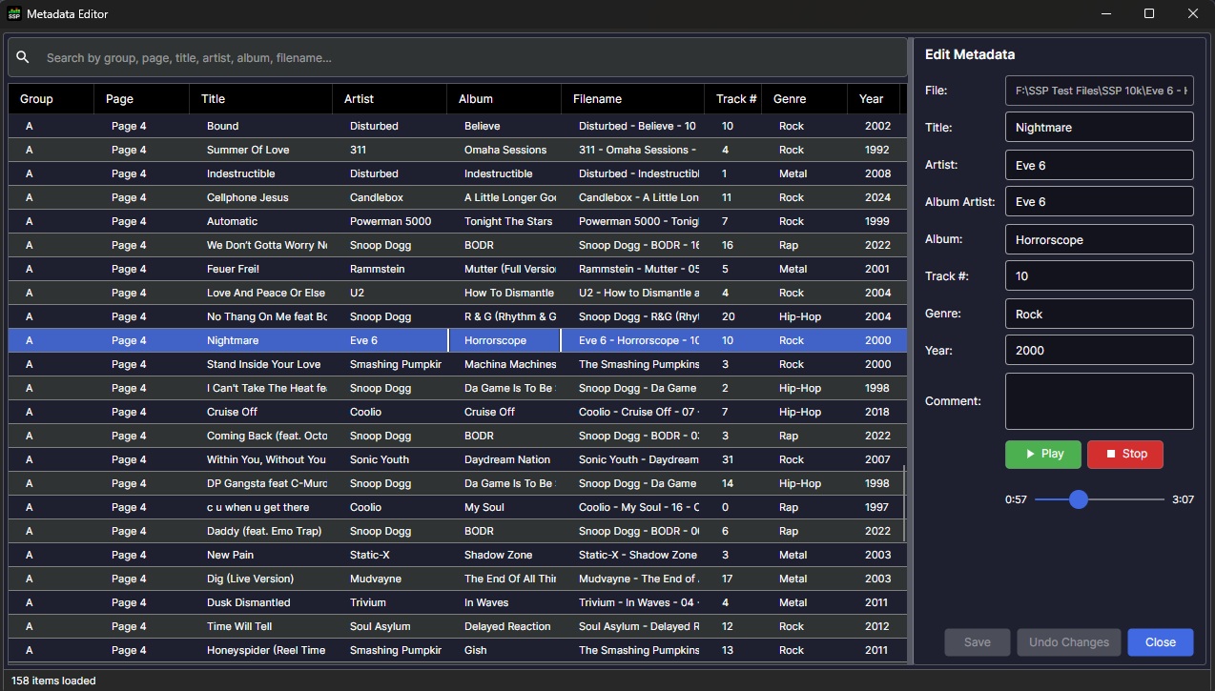Click the Omaha Sessions album cell

tap(504, 150)
